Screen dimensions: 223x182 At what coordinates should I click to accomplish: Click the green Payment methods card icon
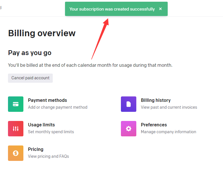click(x=16, y=104)
